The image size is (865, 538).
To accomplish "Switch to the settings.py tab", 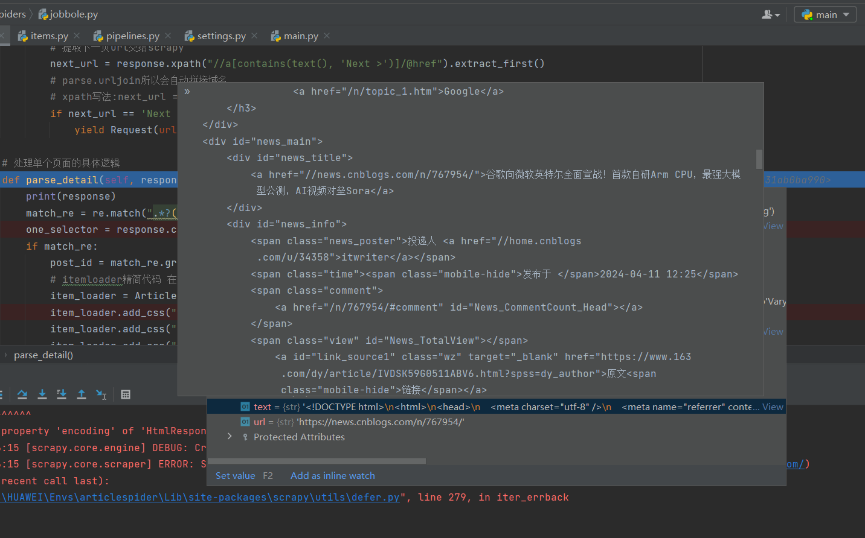I will tap(220, 36).
